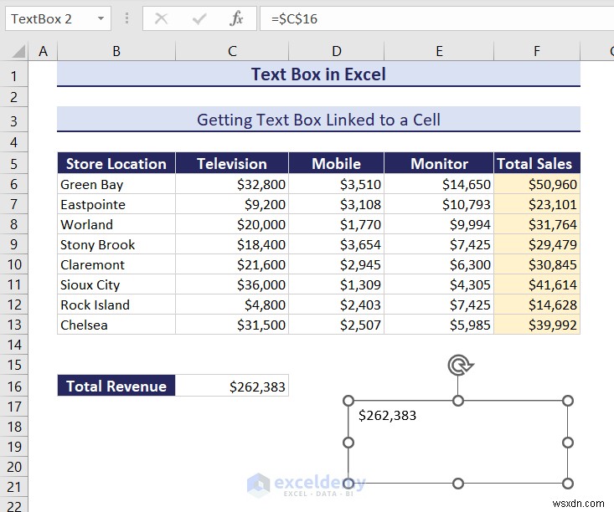
Task: Select cell C16 showing $262,383
Action: [x=232, y=386]
